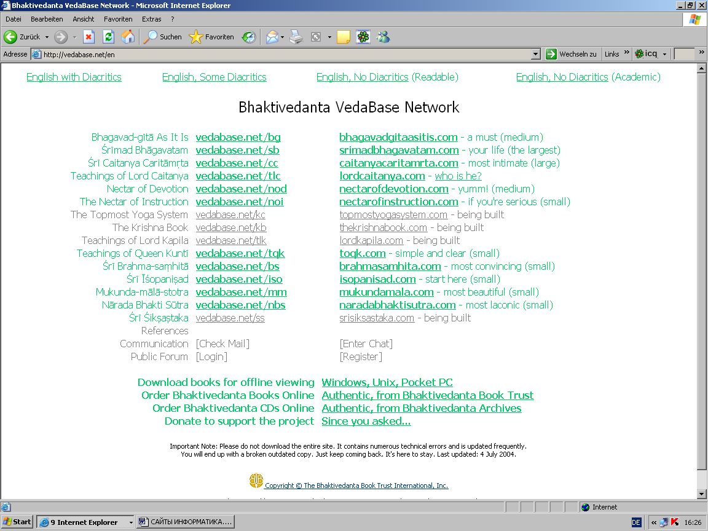Screen dimensions: 708x531
Task: Click the red X stop loading icon
Action: point(89,37)
